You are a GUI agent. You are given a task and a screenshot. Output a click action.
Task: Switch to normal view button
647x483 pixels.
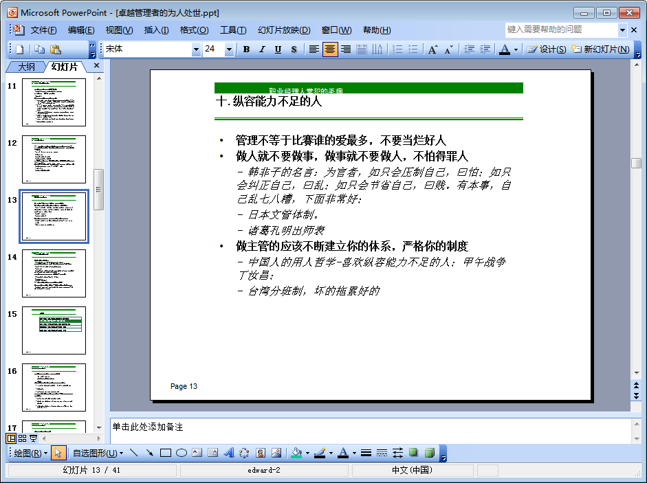pyautogui.click(x=12, y=438)
